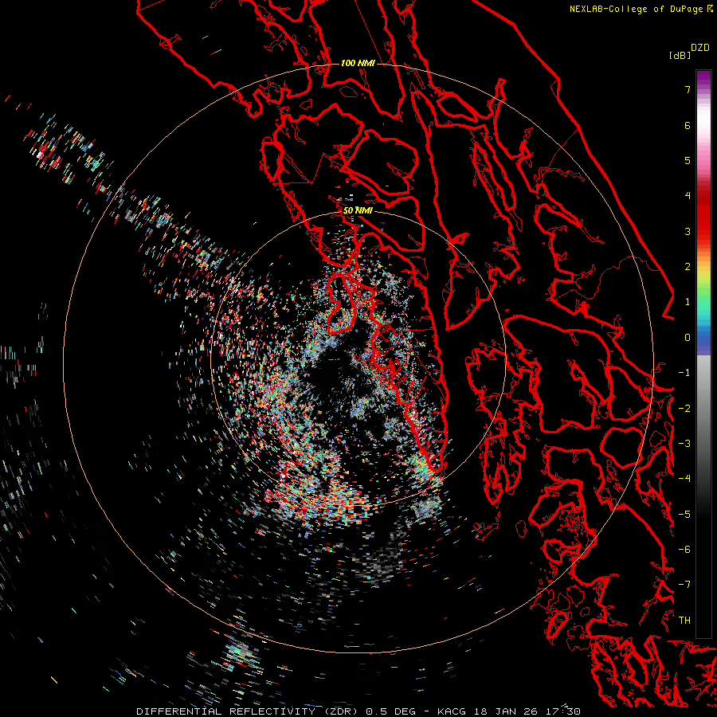Click the 17:30 timestamp text
This screenshot has height=717, width=717.
point(563,711)
